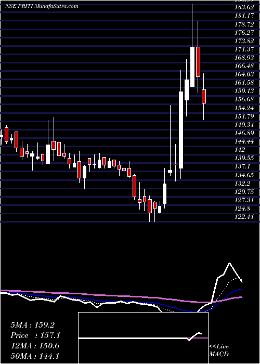Image resolution: width=260 pixels, height=364 pixels.
Task: Select the 154.24 price axis label
Action: click(244, 108)
